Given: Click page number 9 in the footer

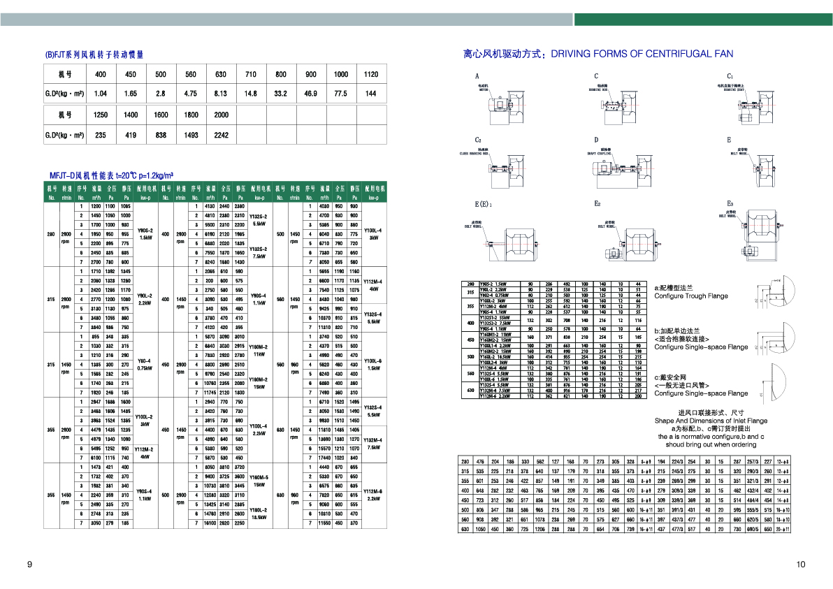Looking at the screenshot, I should (x=29, y=565).
